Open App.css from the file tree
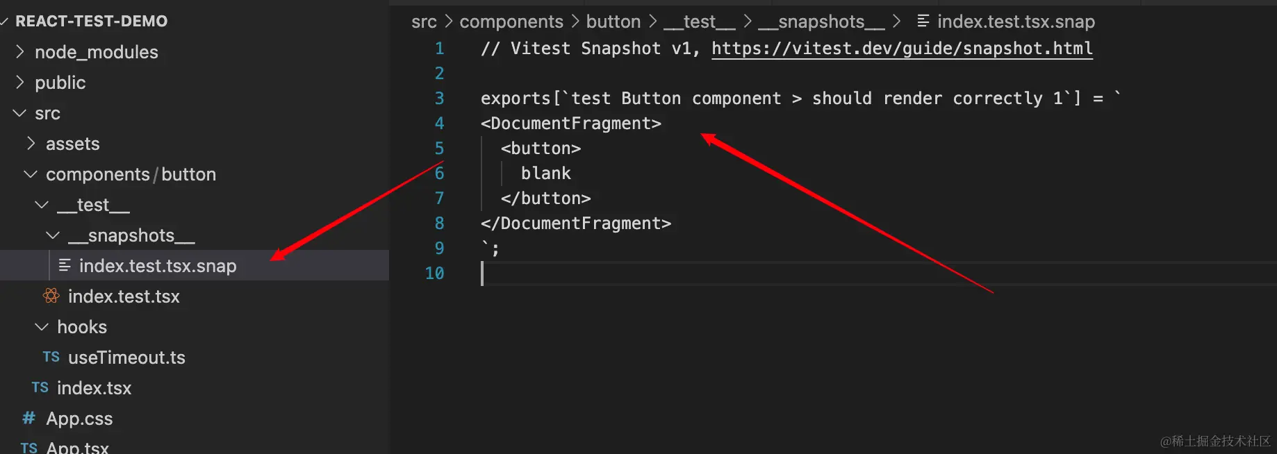 (x=79, y=419)
